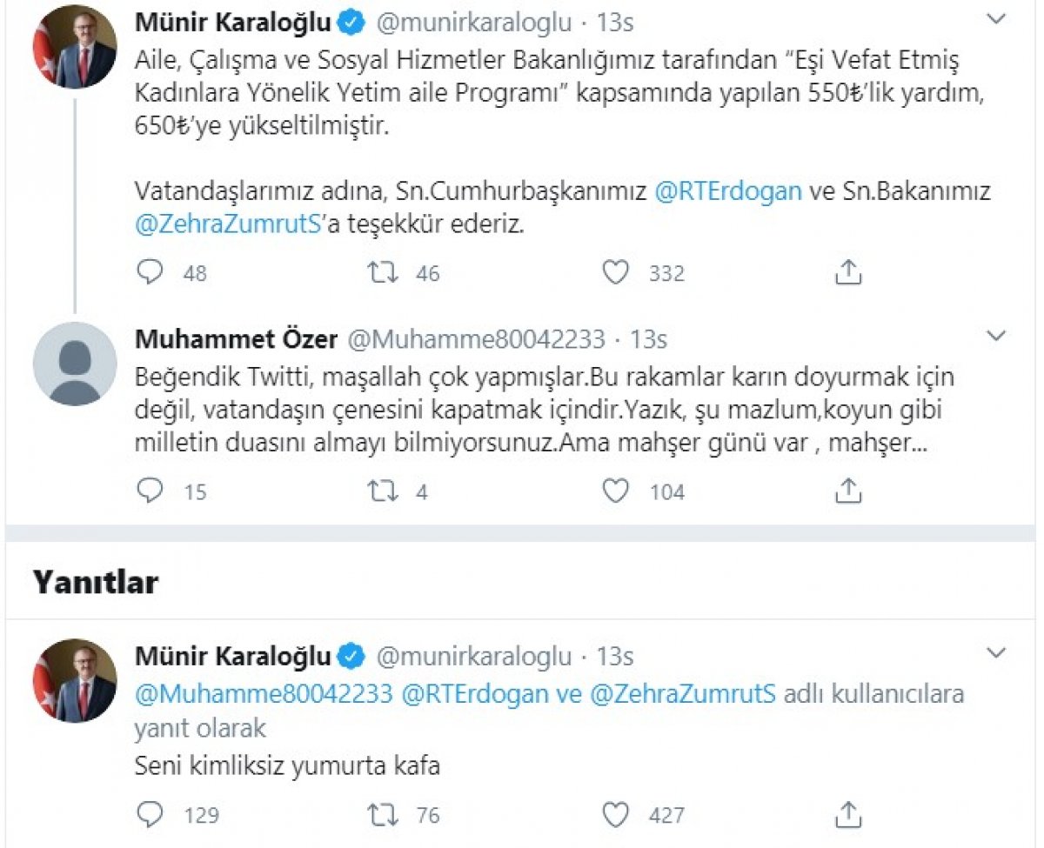Like the 'Seni kimliksiz yumurta kafa' reply
The height and width of the screenshot is (848, 1044).
click(616, 814)
